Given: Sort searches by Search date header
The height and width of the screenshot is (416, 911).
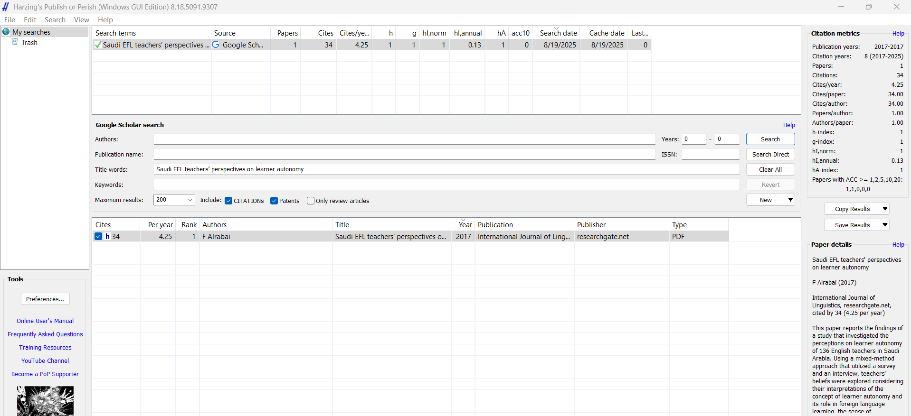Looking at the screenshot, I should pos(556,33).
